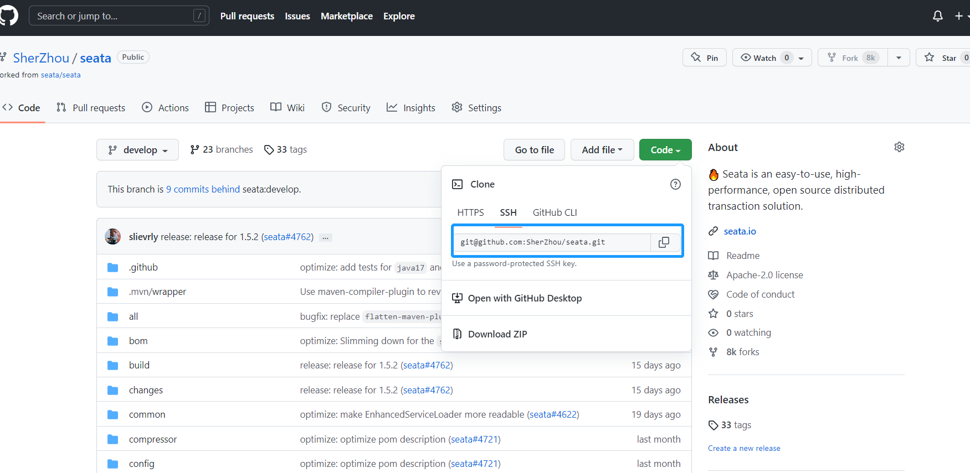Expand the commit message ellipsis
Screen dimensions: 970x473
coord(326,237)
